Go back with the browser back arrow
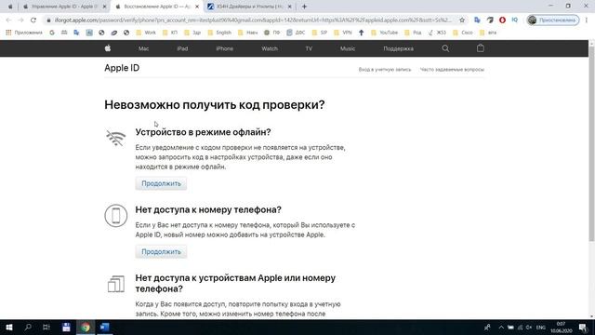The height and width of the screenshot is (335, 595). pos(8,20)
